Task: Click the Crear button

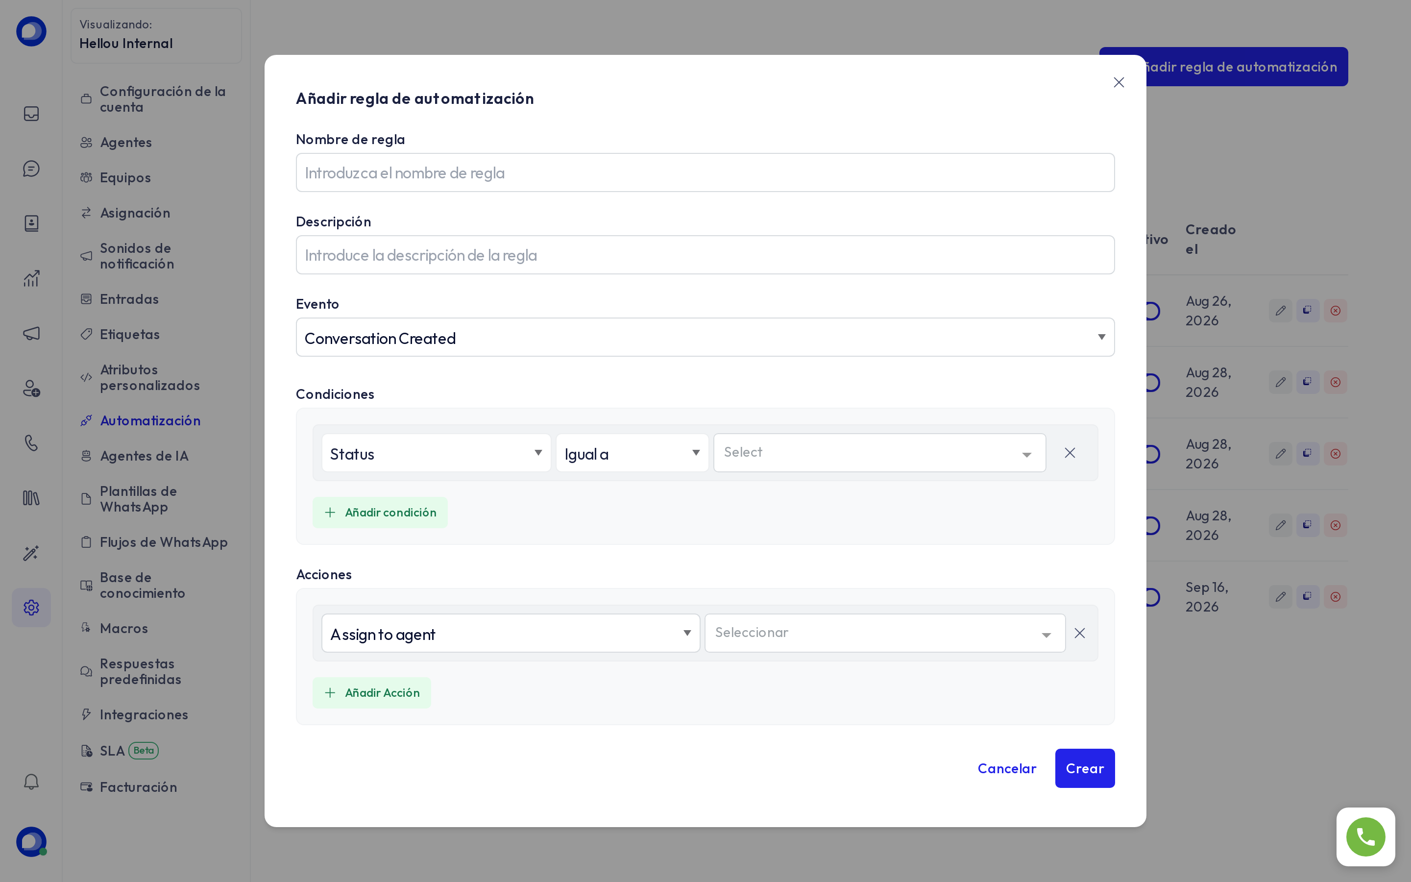Action: [1085, 768]
